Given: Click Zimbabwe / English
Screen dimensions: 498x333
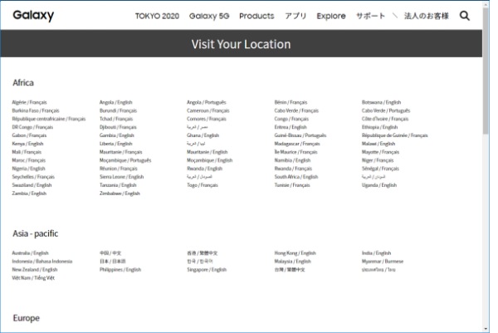Looking at the screenshot, I should point(120,193).
